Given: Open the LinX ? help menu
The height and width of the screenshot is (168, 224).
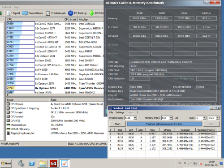Looking at the screenshot, I should tap(138, 112).
